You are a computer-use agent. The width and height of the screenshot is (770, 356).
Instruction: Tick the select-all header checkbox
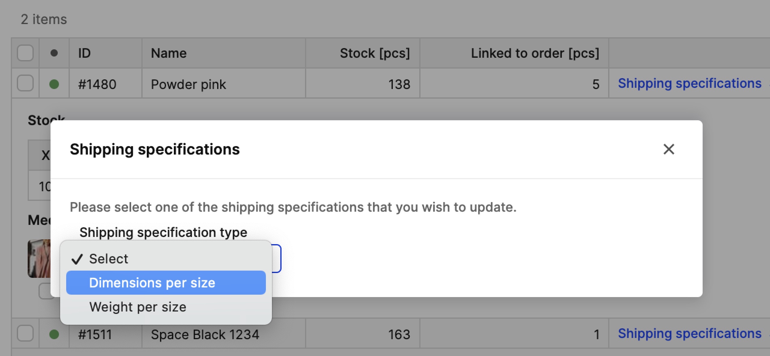[x=25, y=53]
